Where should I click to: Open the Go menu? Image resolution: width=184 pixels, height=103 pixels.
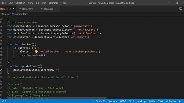(37, 3)
